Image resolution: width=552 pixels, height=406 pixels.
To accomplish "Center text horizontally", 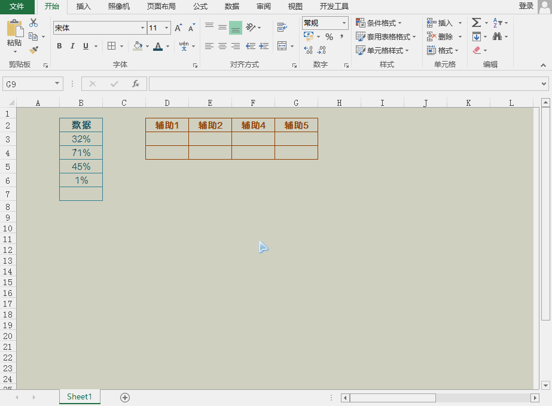I will (222, 46).
